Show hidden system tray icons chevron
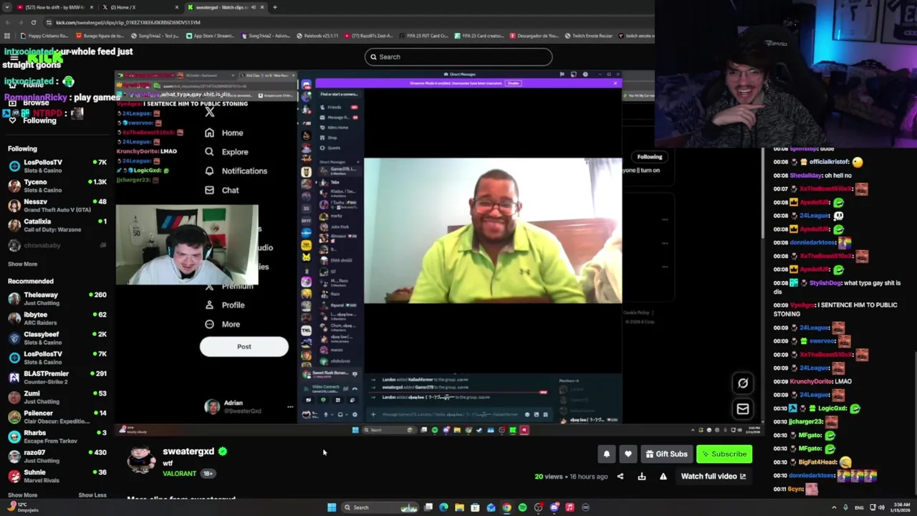The height and width of the screenshot is (516, 917). (x=834, y=507)
